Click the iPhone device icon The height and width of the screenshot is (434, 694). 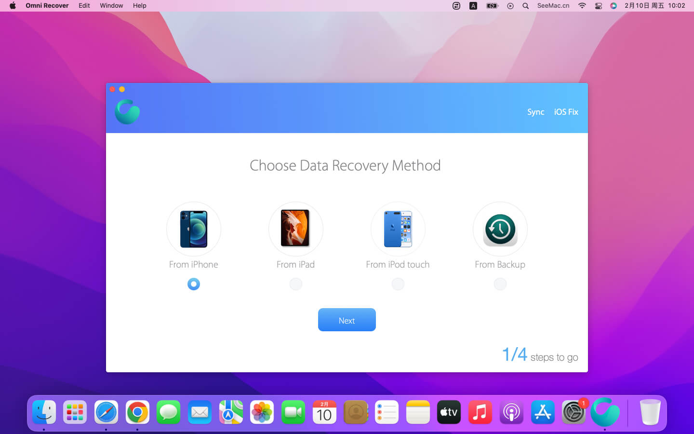[x=194, y=229]
